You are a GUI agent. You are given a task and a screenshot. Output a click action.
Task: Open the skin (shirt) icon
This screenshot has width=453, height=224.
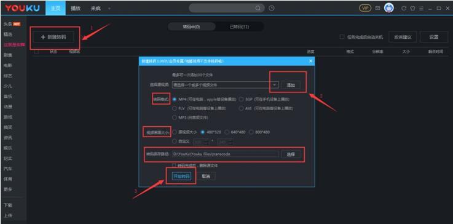coord(412,9)
